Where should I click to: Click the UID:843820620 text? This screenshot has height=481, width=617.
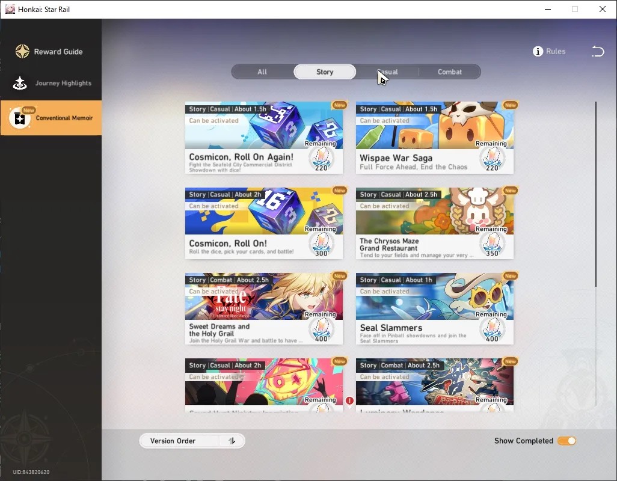[x=31, y=472]
